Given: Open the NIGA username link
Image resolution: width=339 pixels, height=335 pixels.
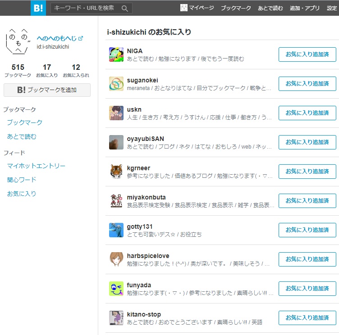Looking at the screenshot, I should click(x=135, y=51).
